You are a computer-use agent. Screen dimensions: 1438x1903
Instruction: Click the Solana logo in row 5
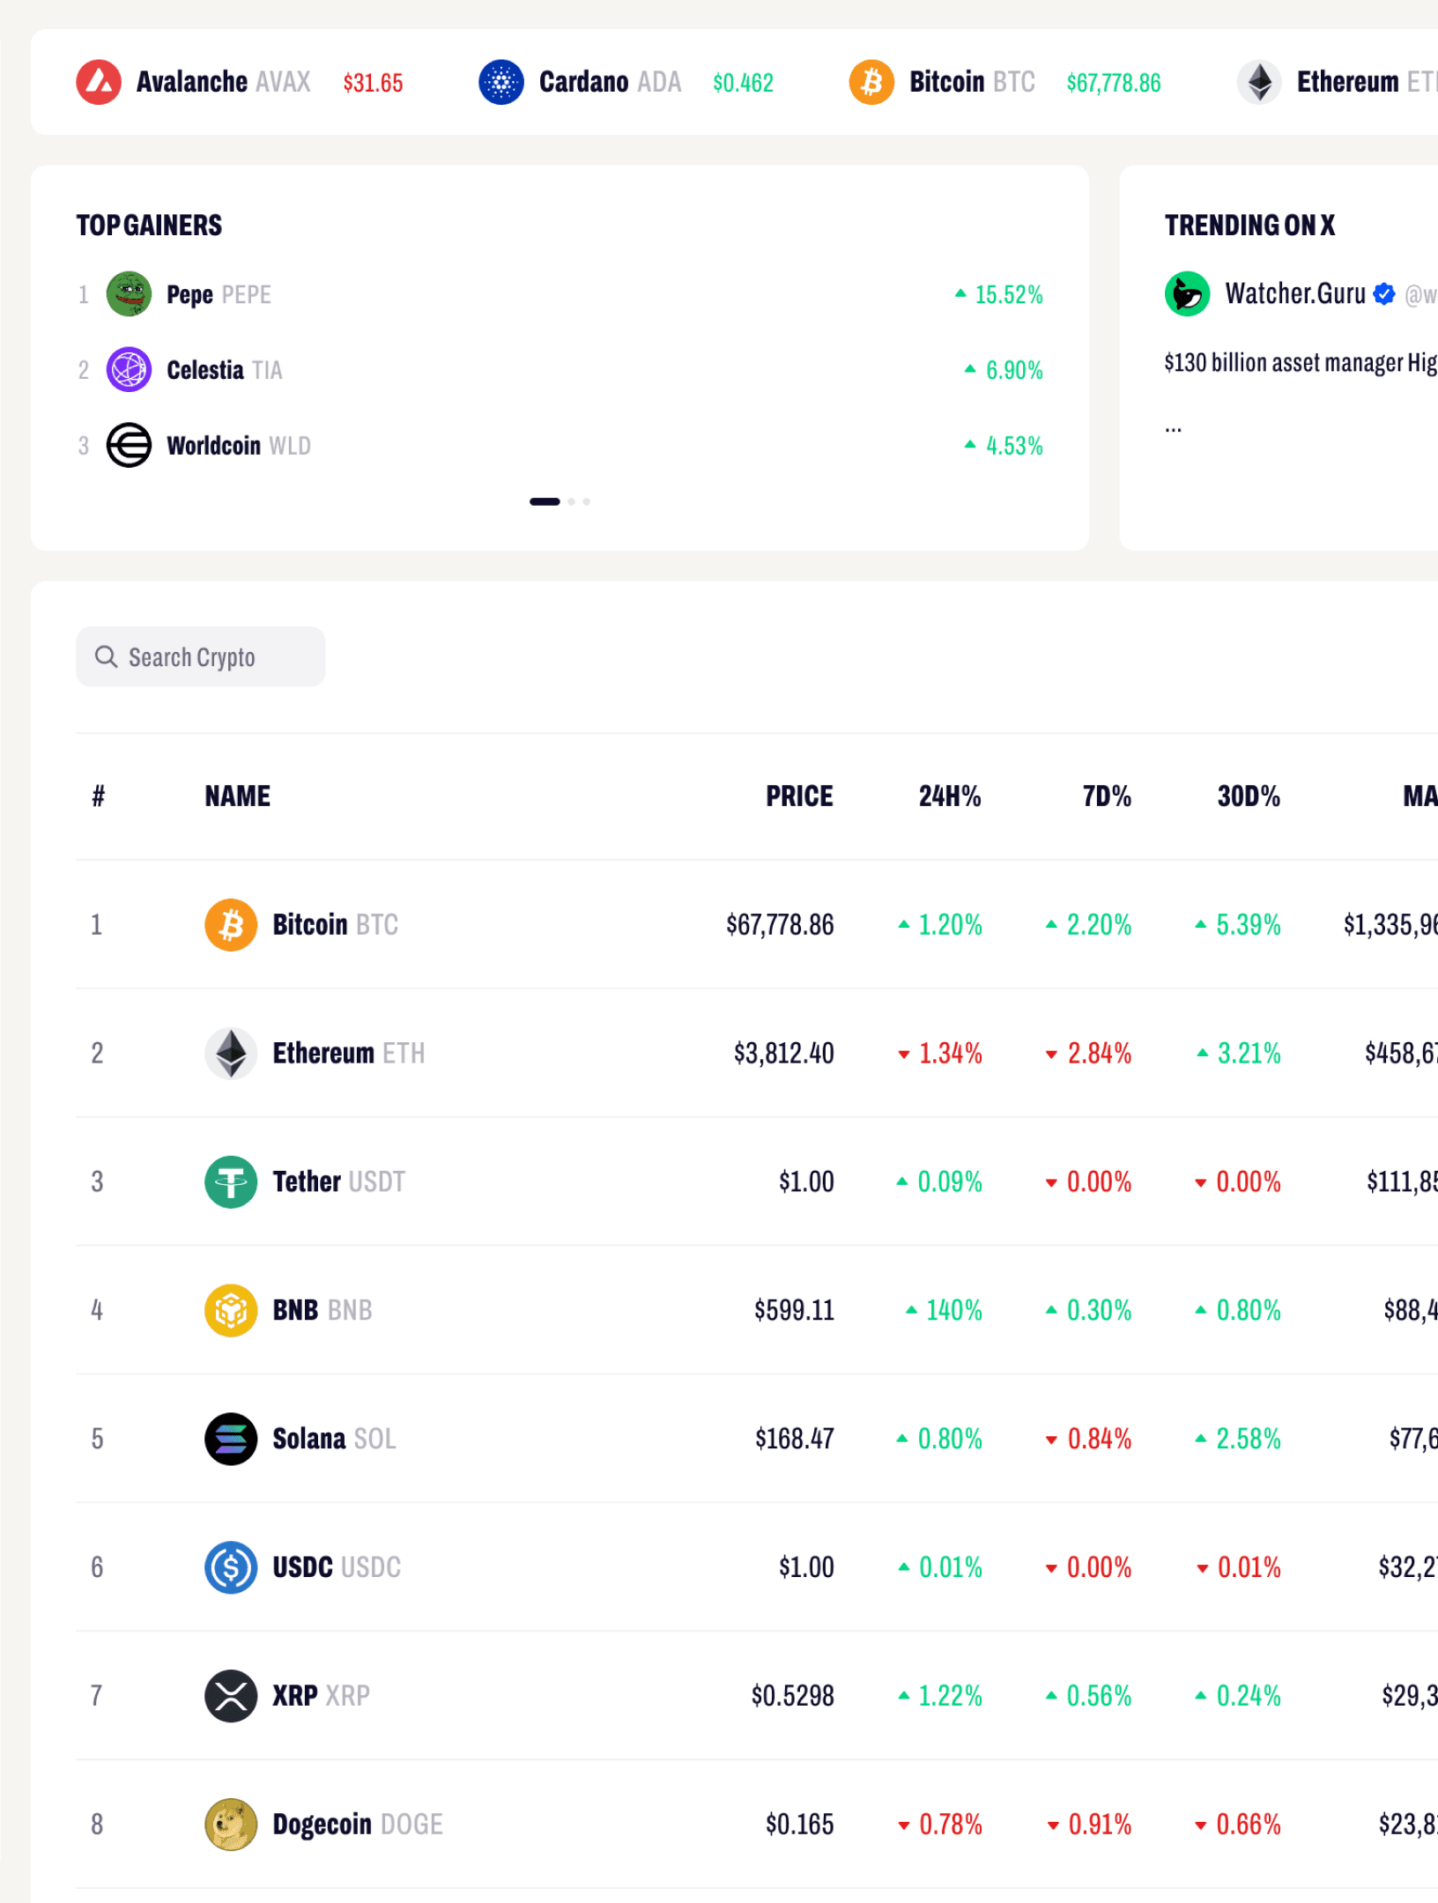click(x=230, y=1439)
